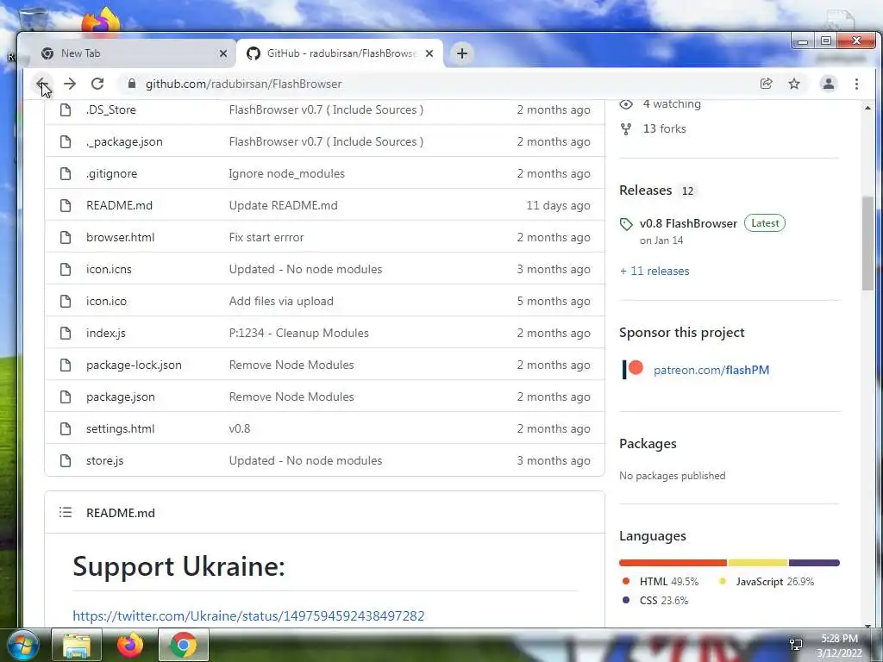883x662 pixels.
Task: Open the patreon.com/flashPM sponsor link
Action: coord(711,370)
